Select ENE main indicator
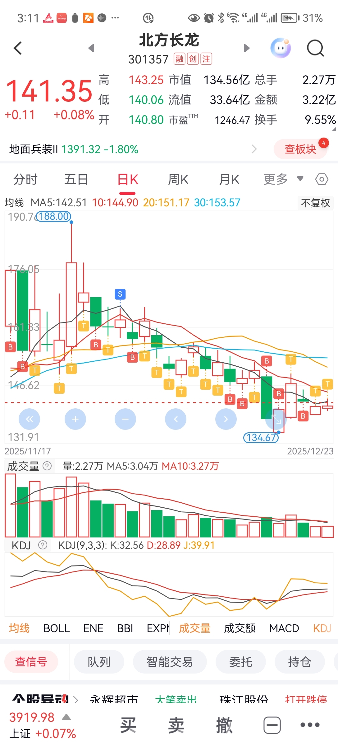Screen dimensions: 338x747 tap(93, 628)
